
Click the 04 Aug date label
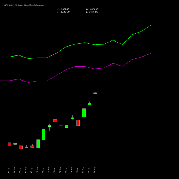click(x=14, y=170)
